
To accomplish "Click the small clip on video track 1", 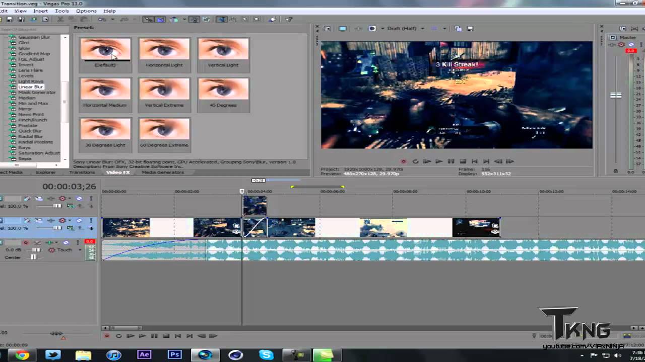I will 255,206.
